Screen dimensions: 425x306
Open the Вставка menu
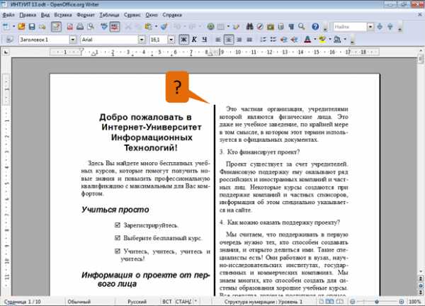click(x=63, y=15)
